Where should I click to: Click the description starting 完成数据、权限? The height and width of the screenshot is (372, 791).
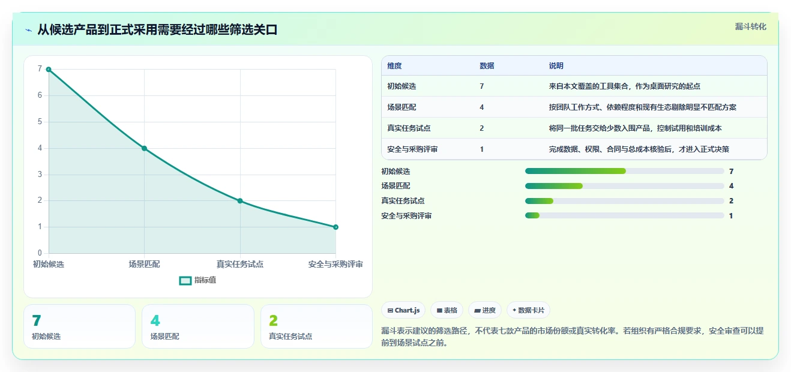pos(639,149)
